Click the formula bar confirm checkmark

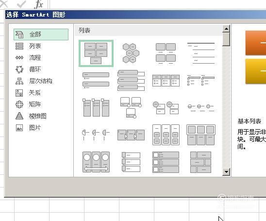point(21,4)
